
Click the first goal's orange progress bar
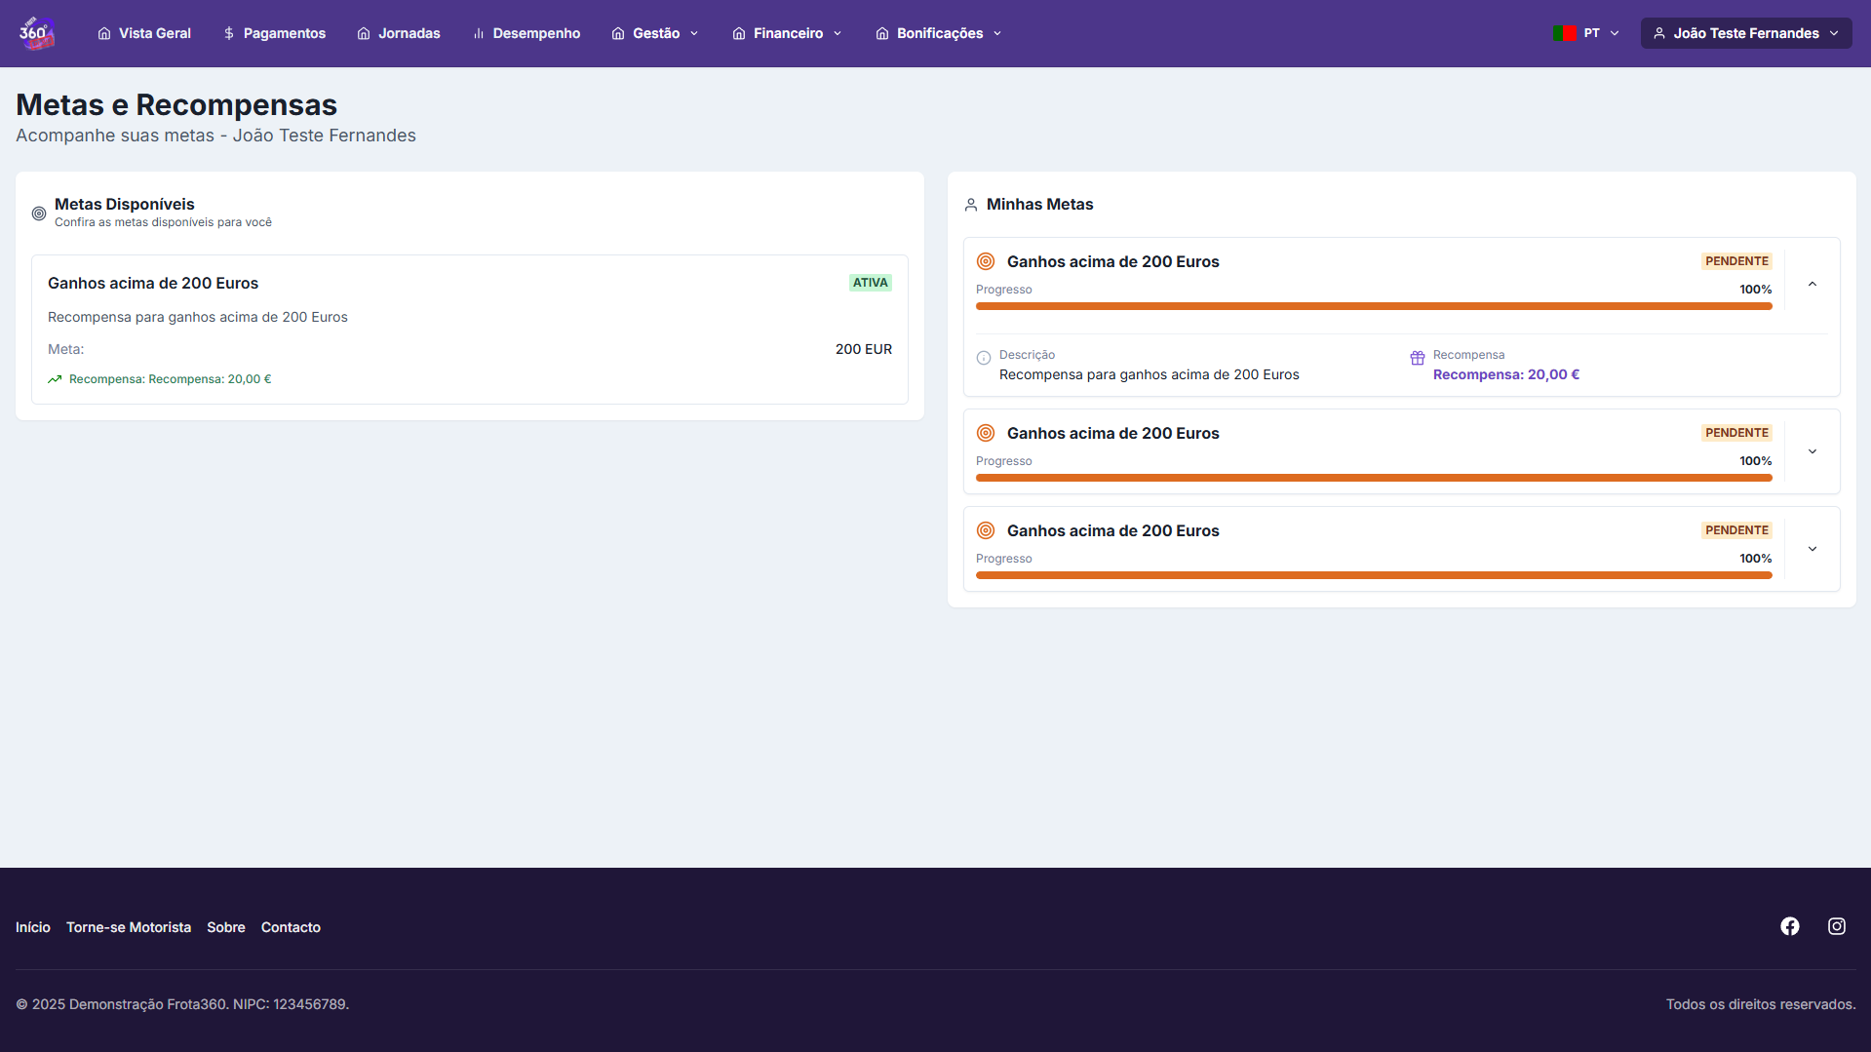pos(1373,306)
